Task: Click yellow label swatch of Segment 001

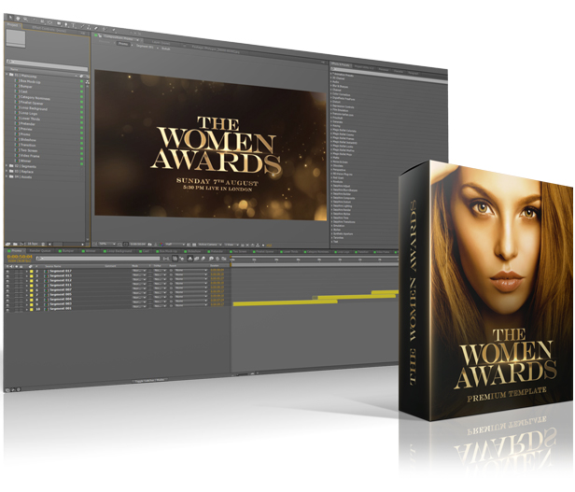Action: click(32, 309)
